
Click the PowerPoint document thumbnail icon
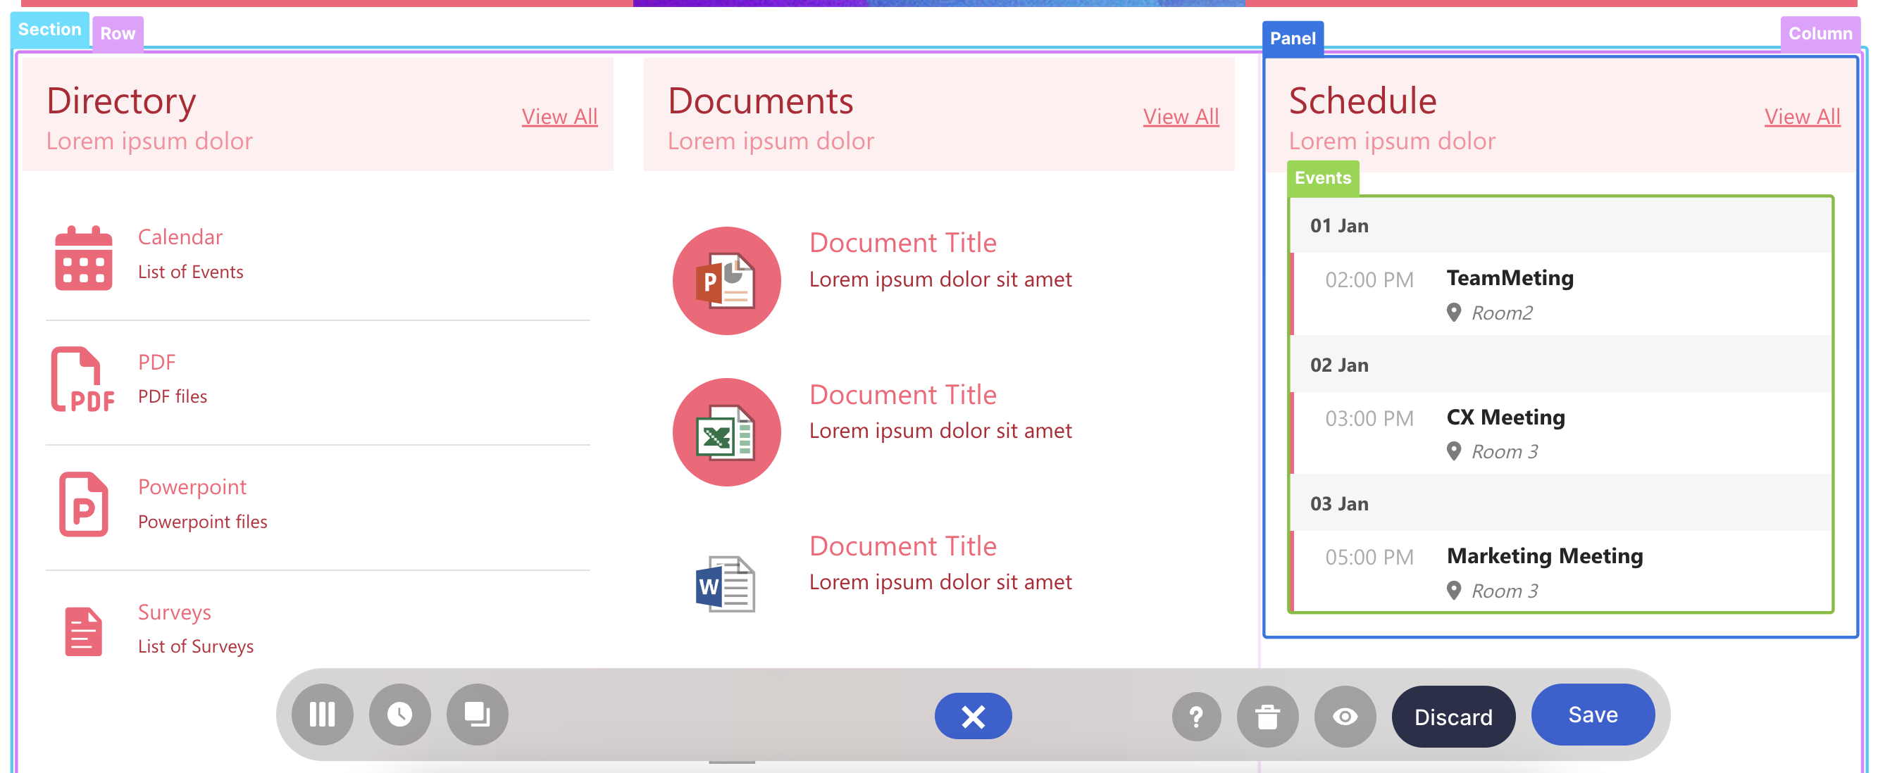(726, 280)
